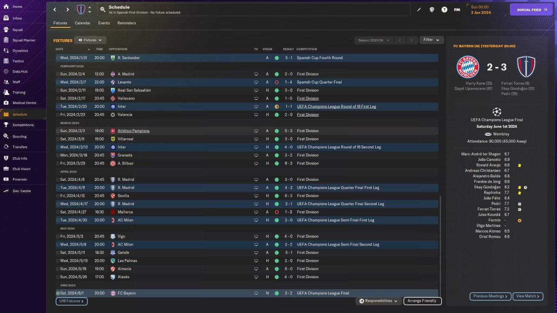Tick the circle on the Villarreal fixture row
This screenshot has width=557, height=313.
58,139
